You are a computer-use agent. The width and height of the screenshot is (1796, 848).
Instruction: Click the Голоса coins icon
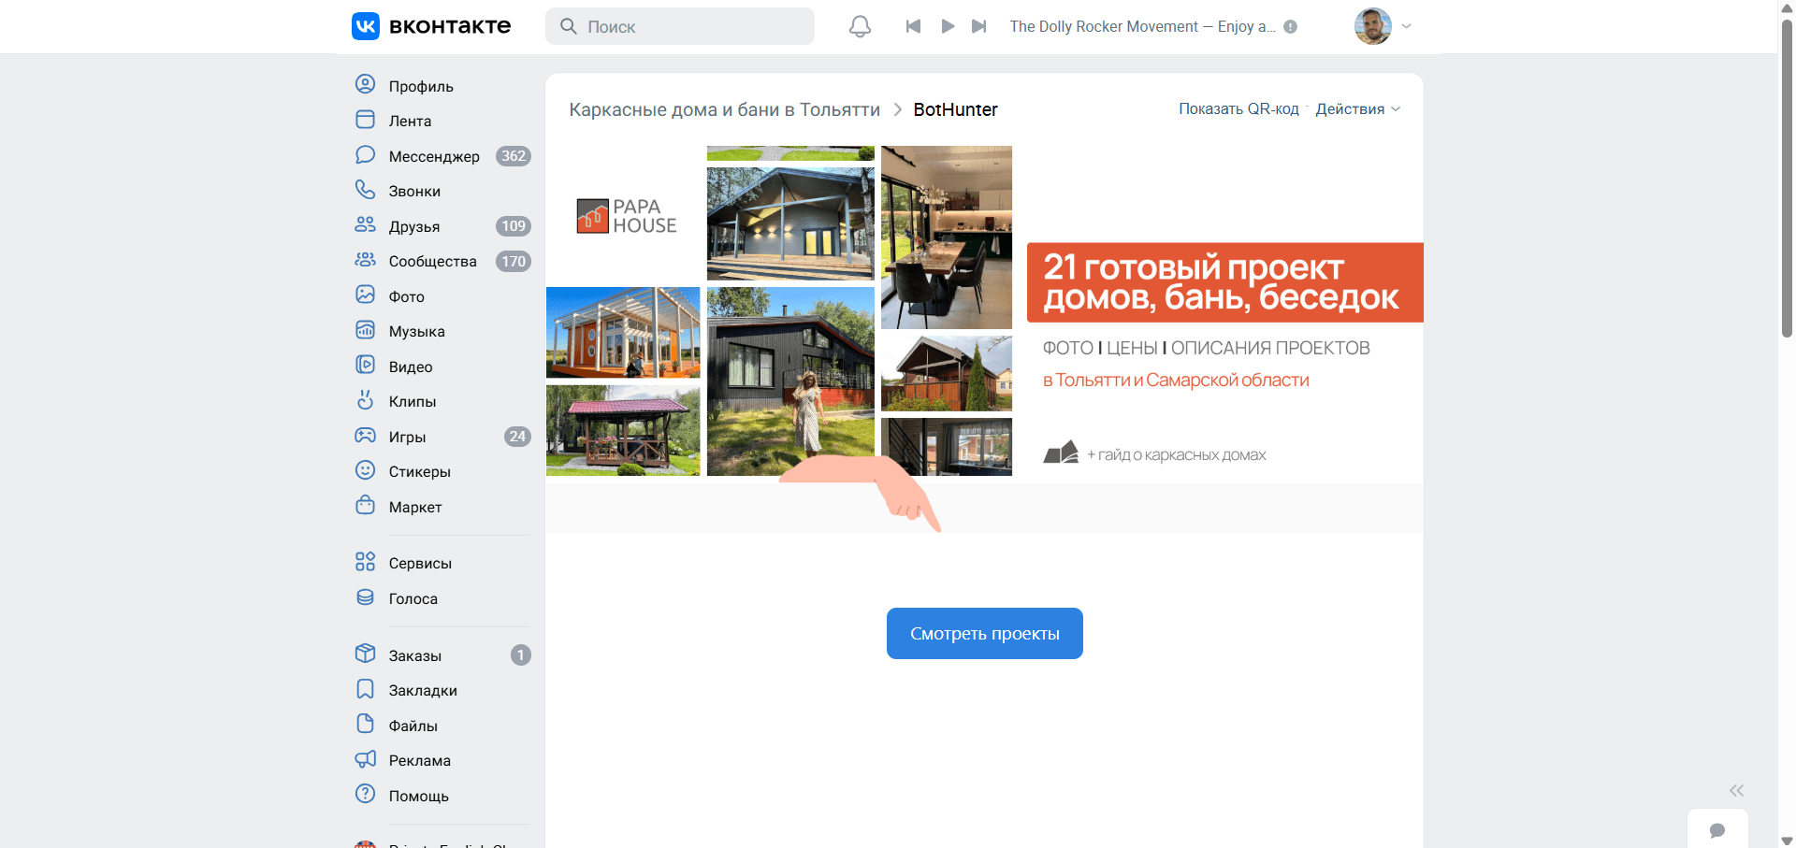click(365, 597)
